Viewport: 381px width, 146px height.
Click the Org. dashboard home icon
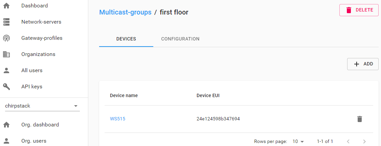pyautogui.click(x=6, y=125)
